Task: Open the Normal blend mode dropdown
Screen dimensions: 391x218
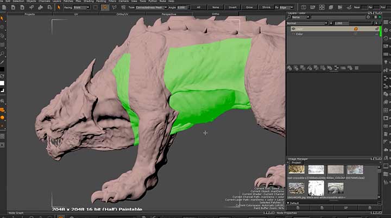Action: coord(307,23)
